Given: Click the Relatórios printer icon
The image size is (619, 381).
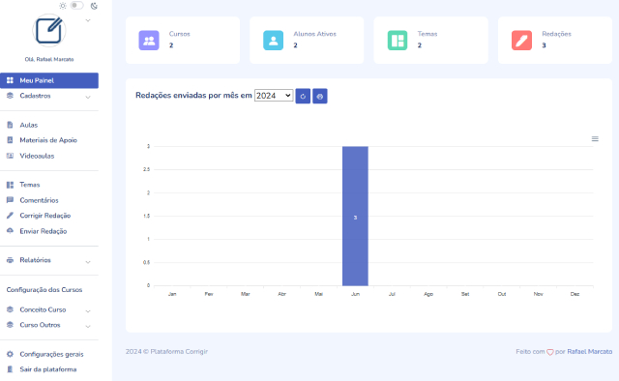Looking at the screenshot, I should click(x=10, y=260).
